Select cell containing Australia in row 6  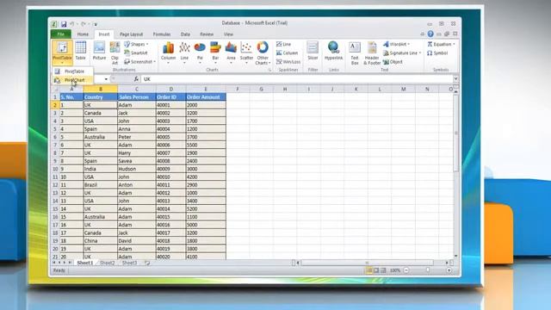pos(101,137)
